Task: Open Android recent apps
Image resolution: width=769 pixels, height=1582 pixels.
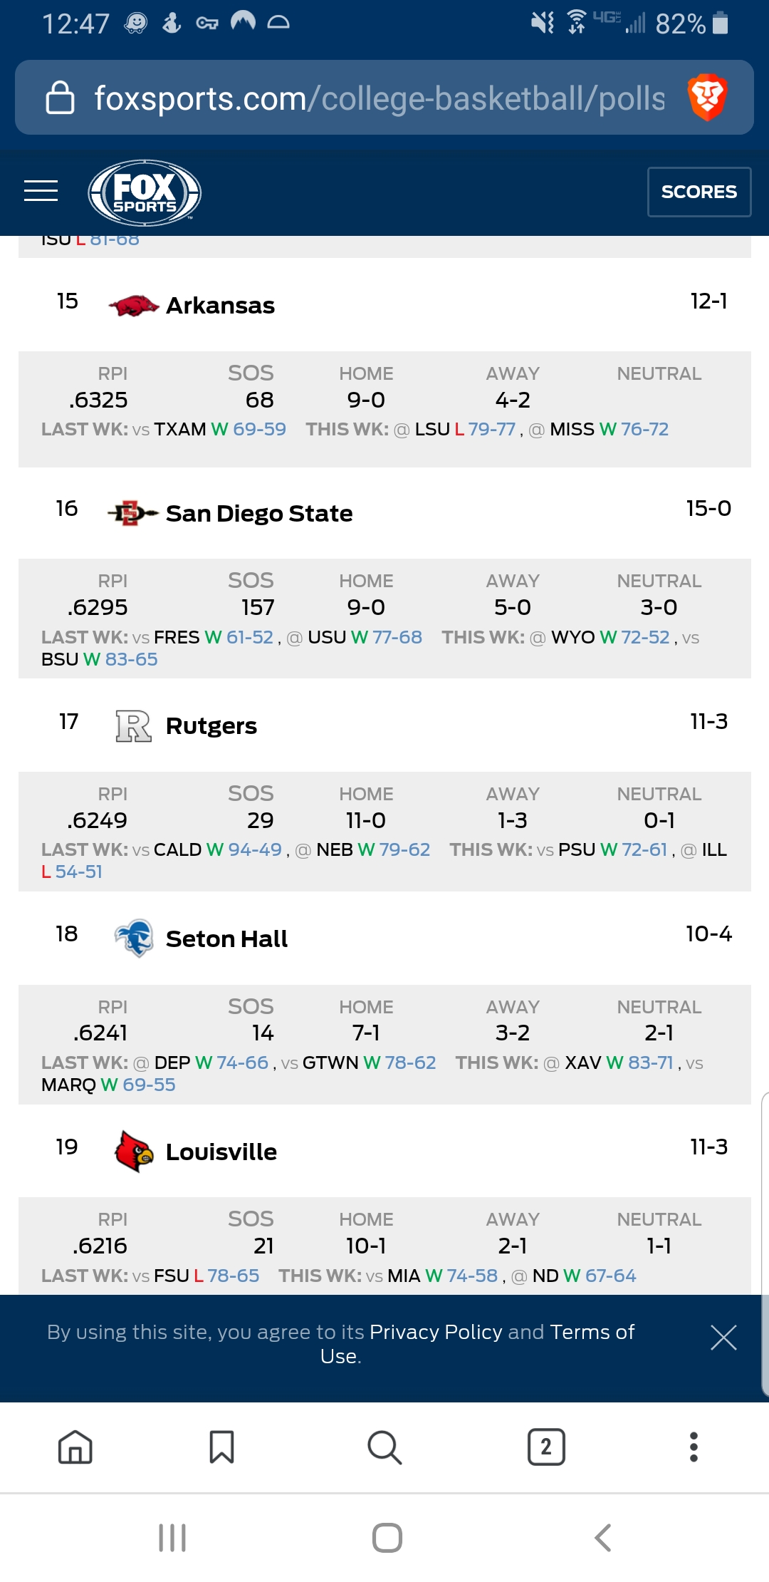Action: 172,1537
